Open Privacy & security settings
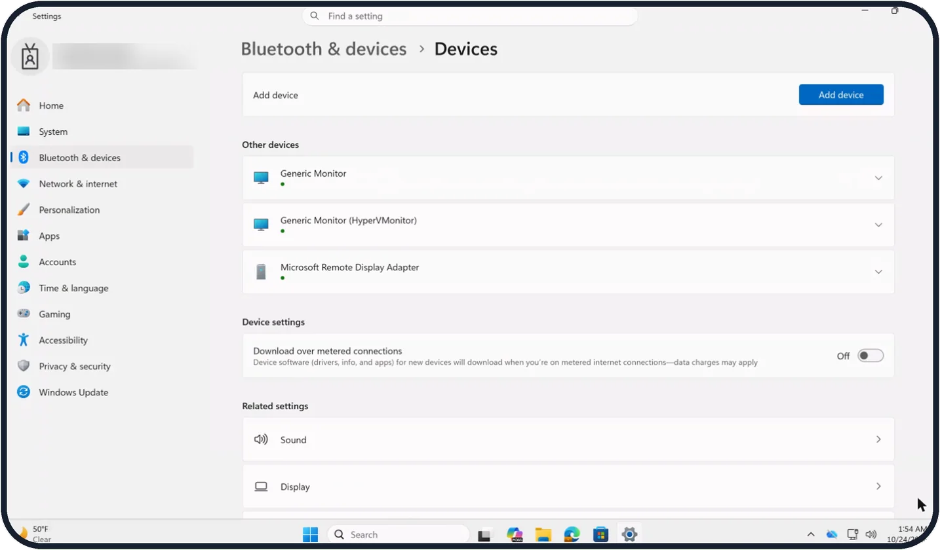Screen dimensions: 940x550 point(102,367)
